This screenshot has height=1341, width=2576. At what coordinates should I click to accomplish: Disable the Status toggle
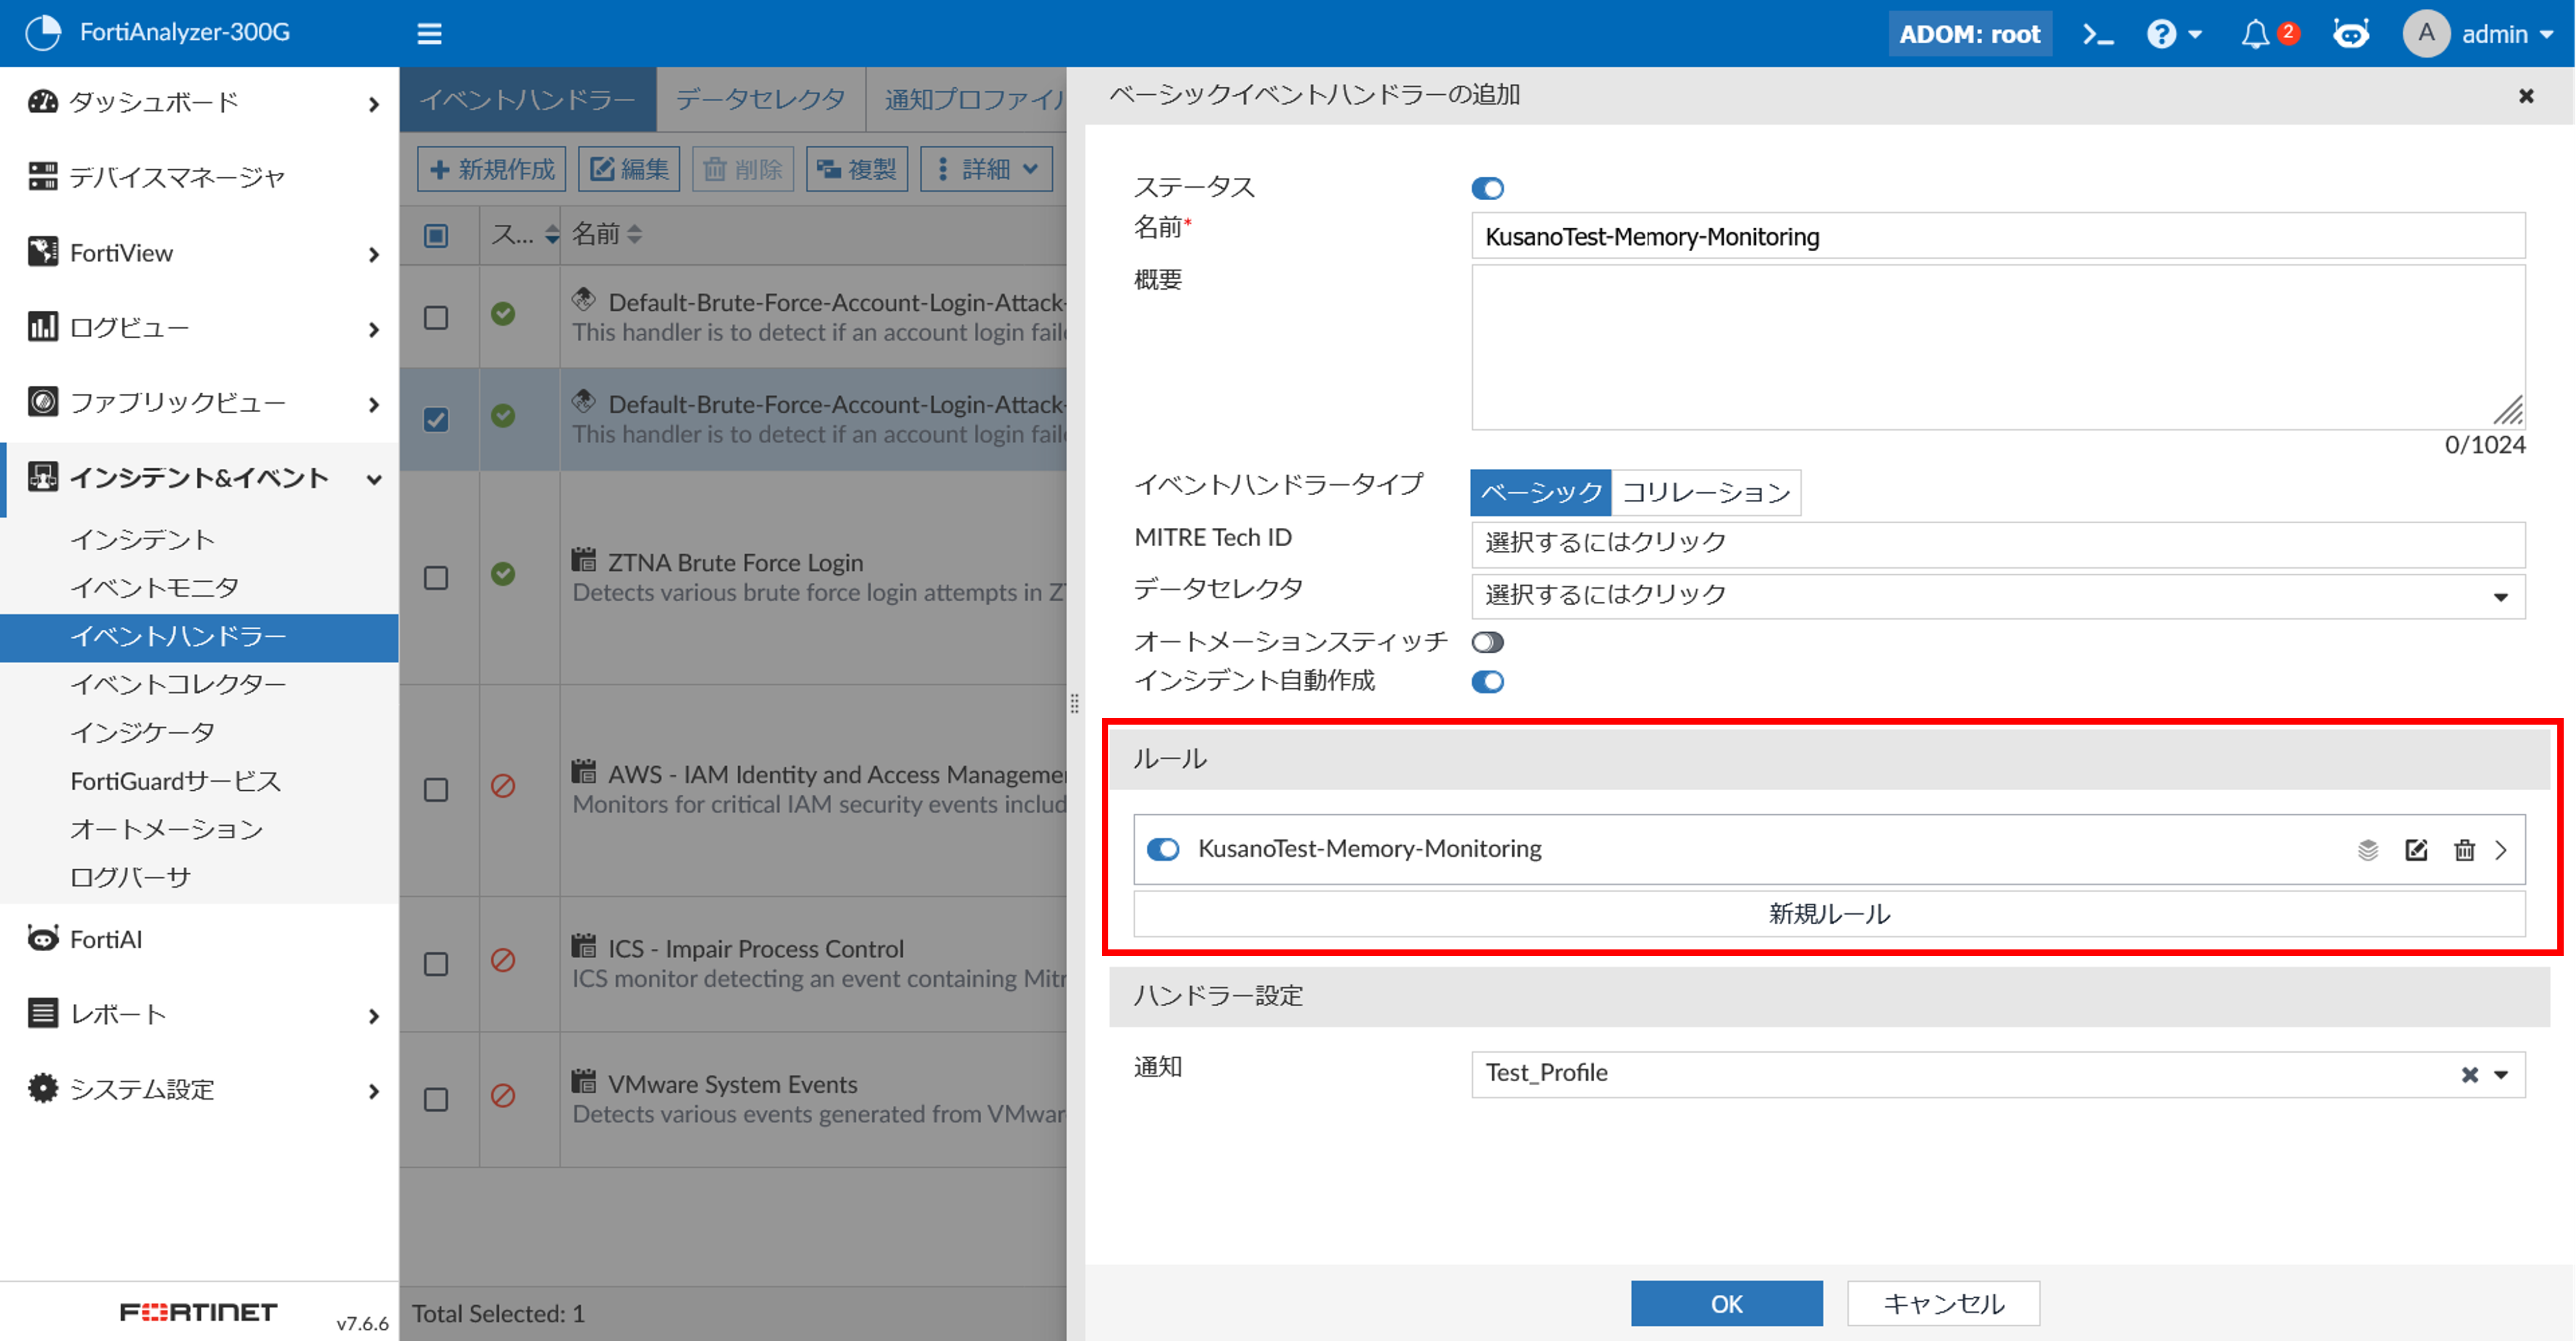(x=1487, y=188)
